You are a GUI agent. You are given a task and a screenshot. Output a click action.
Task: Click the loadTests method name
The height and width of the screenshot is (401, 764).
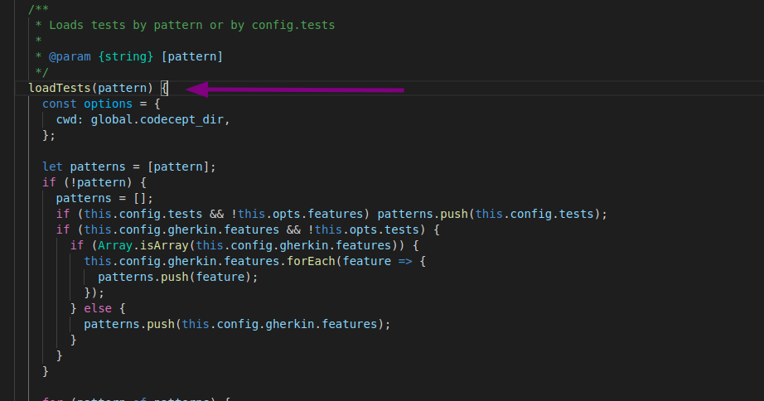60,88
